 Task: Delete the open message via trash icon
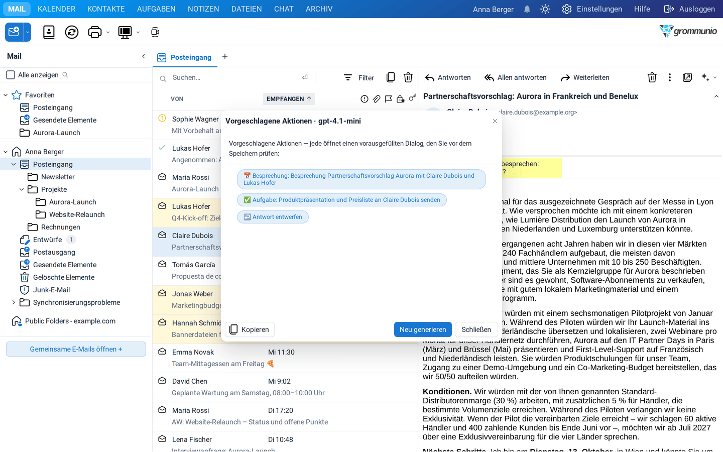click(x=652, y=77)
